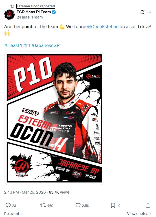The height and width of the screenshot is (217, 156).
Task: Open the #F1 hashtag
Action: click(x=27, y=45)
